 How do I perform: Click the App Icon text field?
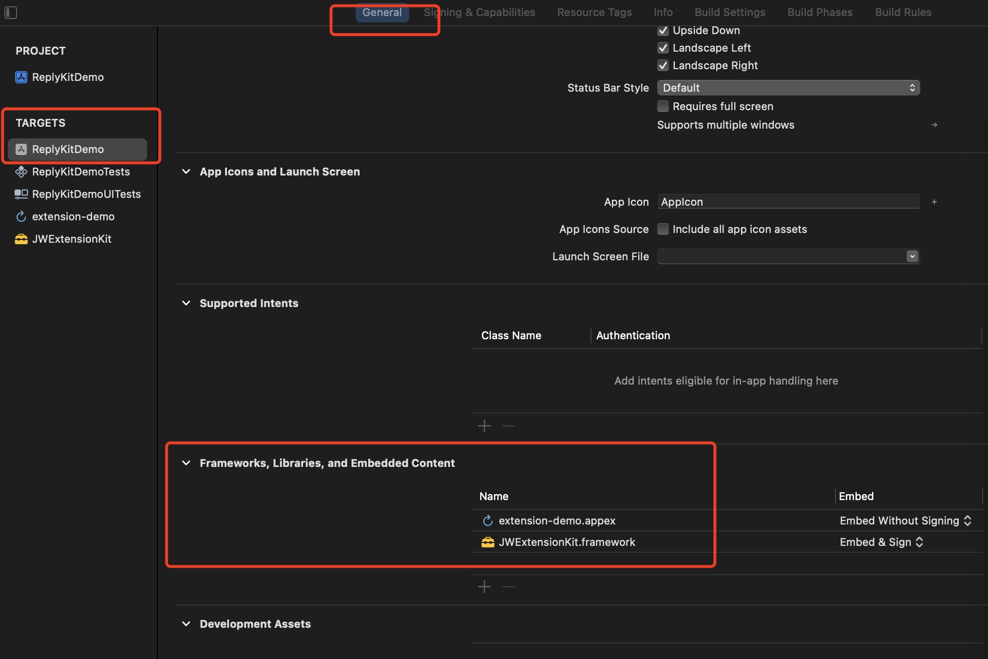(788, 202)
